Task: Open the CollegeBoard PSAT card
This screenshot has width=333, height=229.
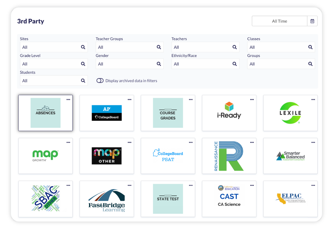Action: tap(168, 156)
